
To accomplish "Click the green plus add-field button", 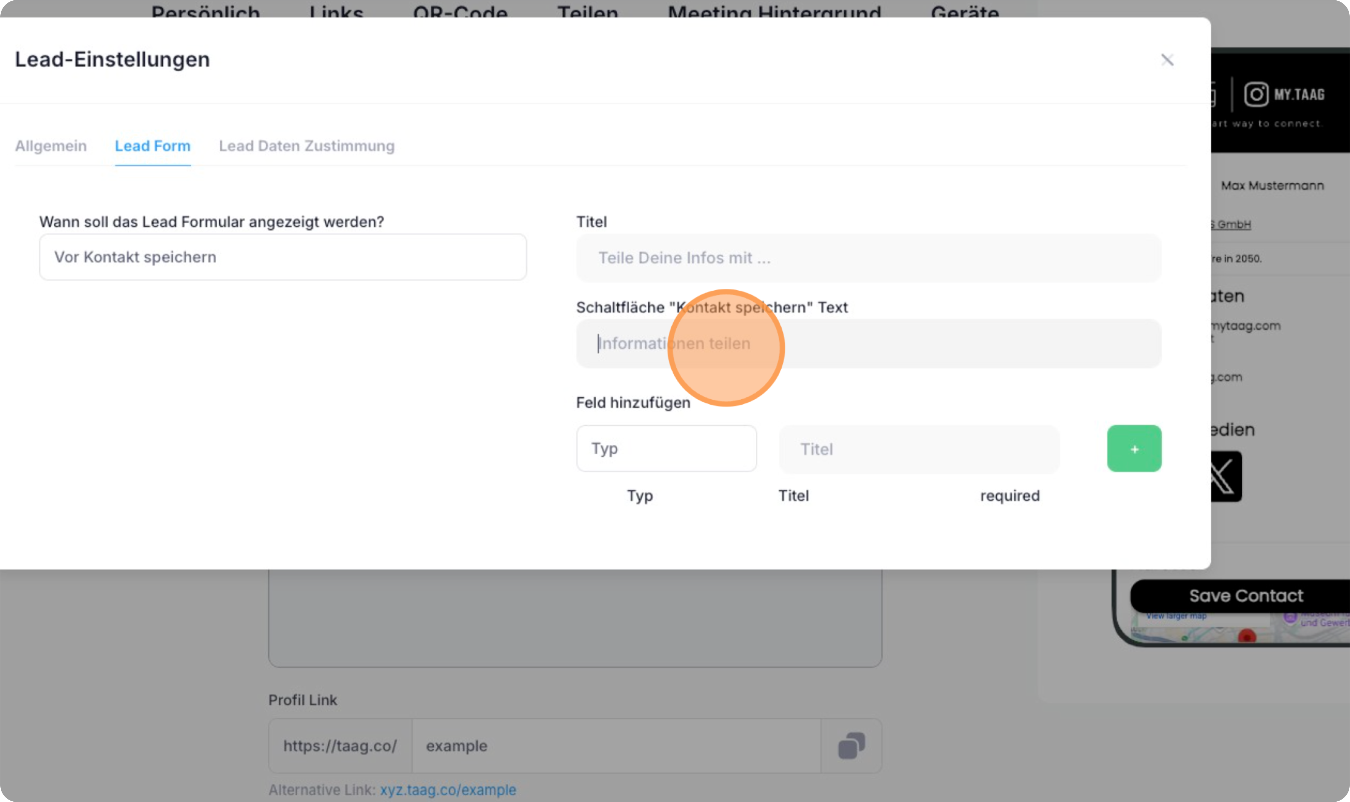I will pos(1134,449).
